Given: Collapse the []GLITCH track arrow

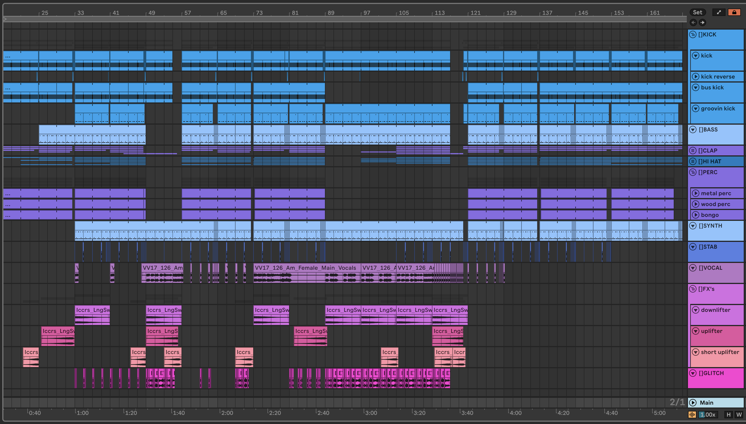Looking at the screenshot, I should coord(693,373).
